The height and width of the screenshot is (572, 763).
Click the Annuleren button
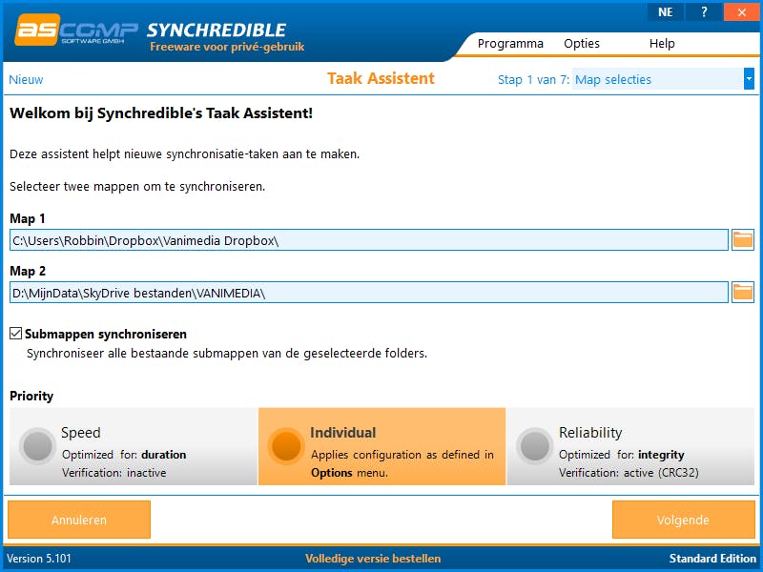79,520
